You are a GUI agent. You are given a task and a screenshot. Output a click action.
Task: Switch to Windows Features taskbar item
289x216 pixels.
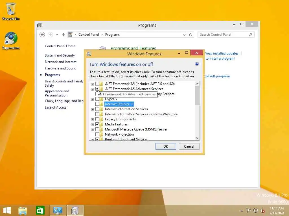tap(75, 210)
